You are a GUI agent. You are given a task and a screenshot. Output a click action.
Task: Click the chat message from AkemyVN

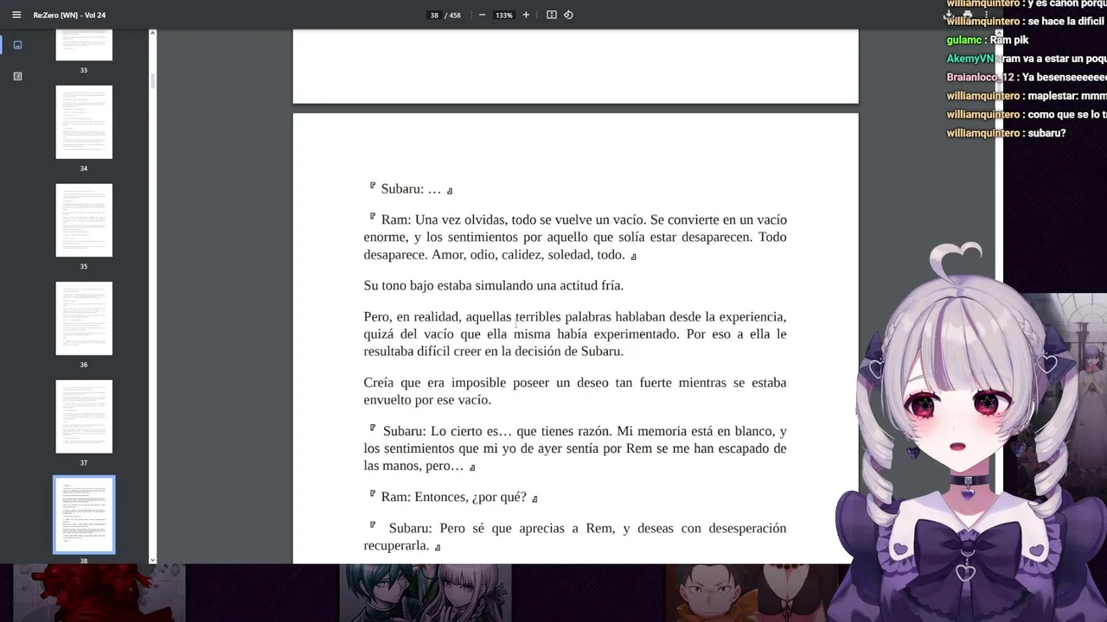point(1027,59)
